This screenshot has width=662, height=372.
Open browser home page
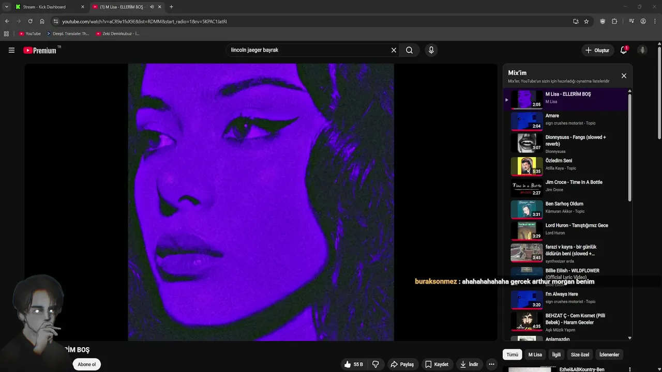coord(42,21)
